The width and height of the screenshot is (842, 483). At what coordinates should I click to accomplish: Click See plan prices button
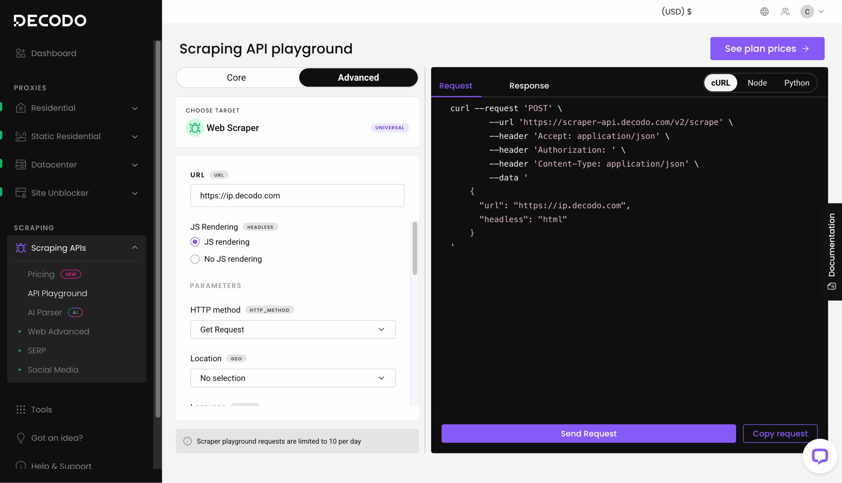pos(767,48)
